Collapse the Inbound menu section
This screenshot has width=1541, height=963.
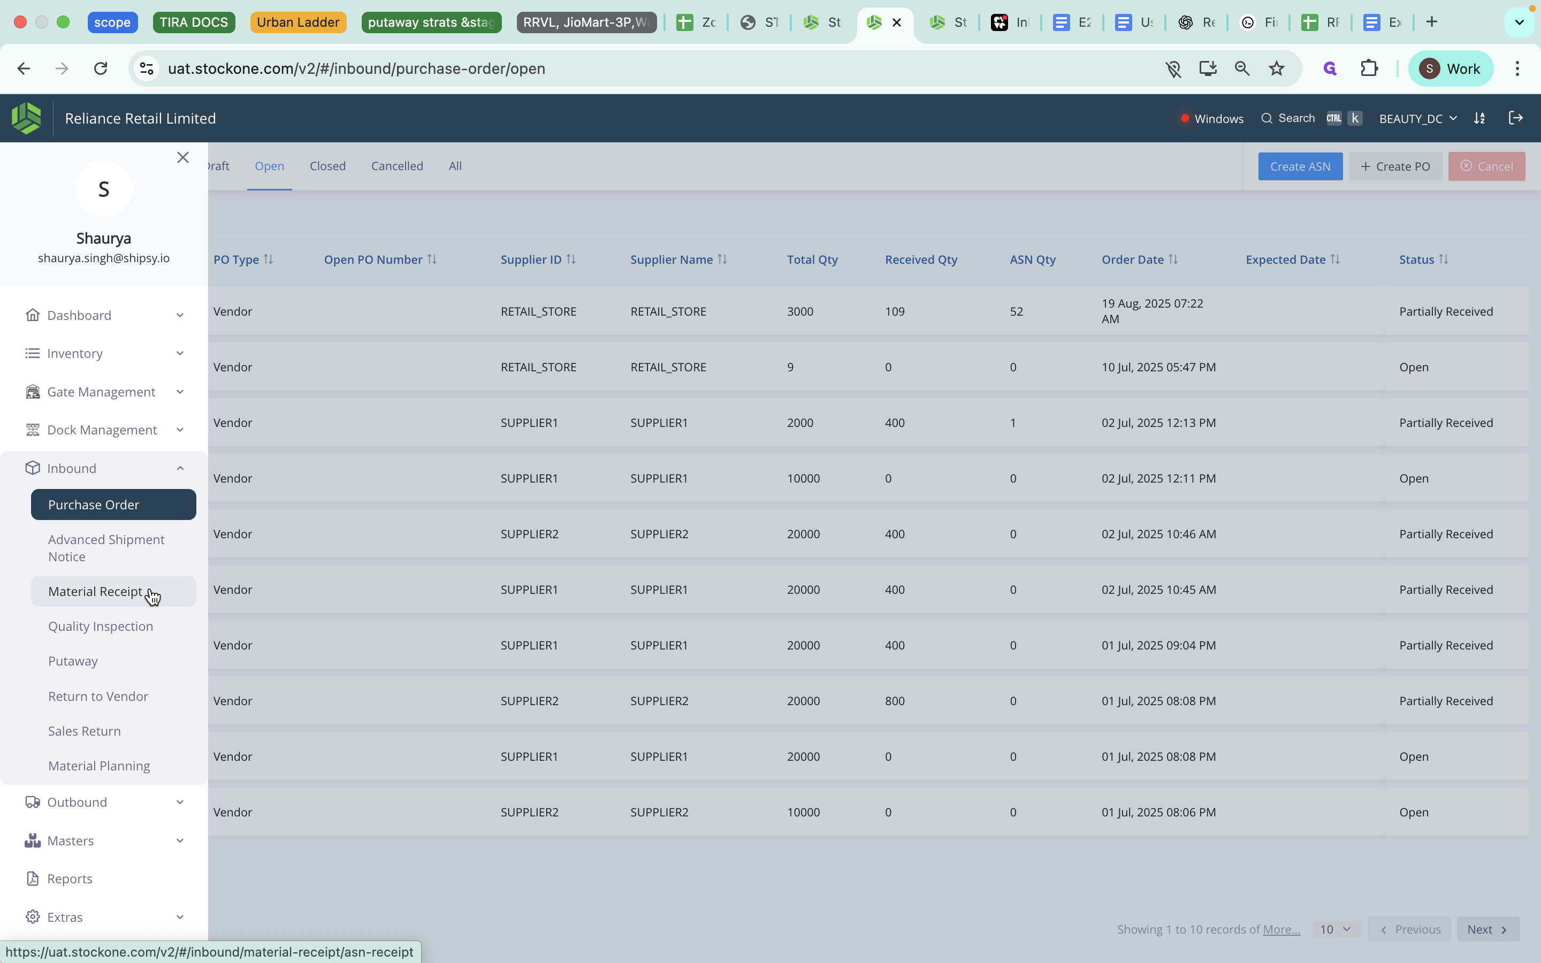tap(180, 468)
